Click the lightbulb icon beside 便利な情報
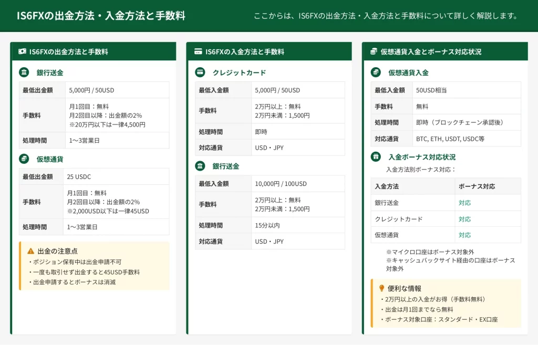 pyautogui.click(x=382, y=288)
